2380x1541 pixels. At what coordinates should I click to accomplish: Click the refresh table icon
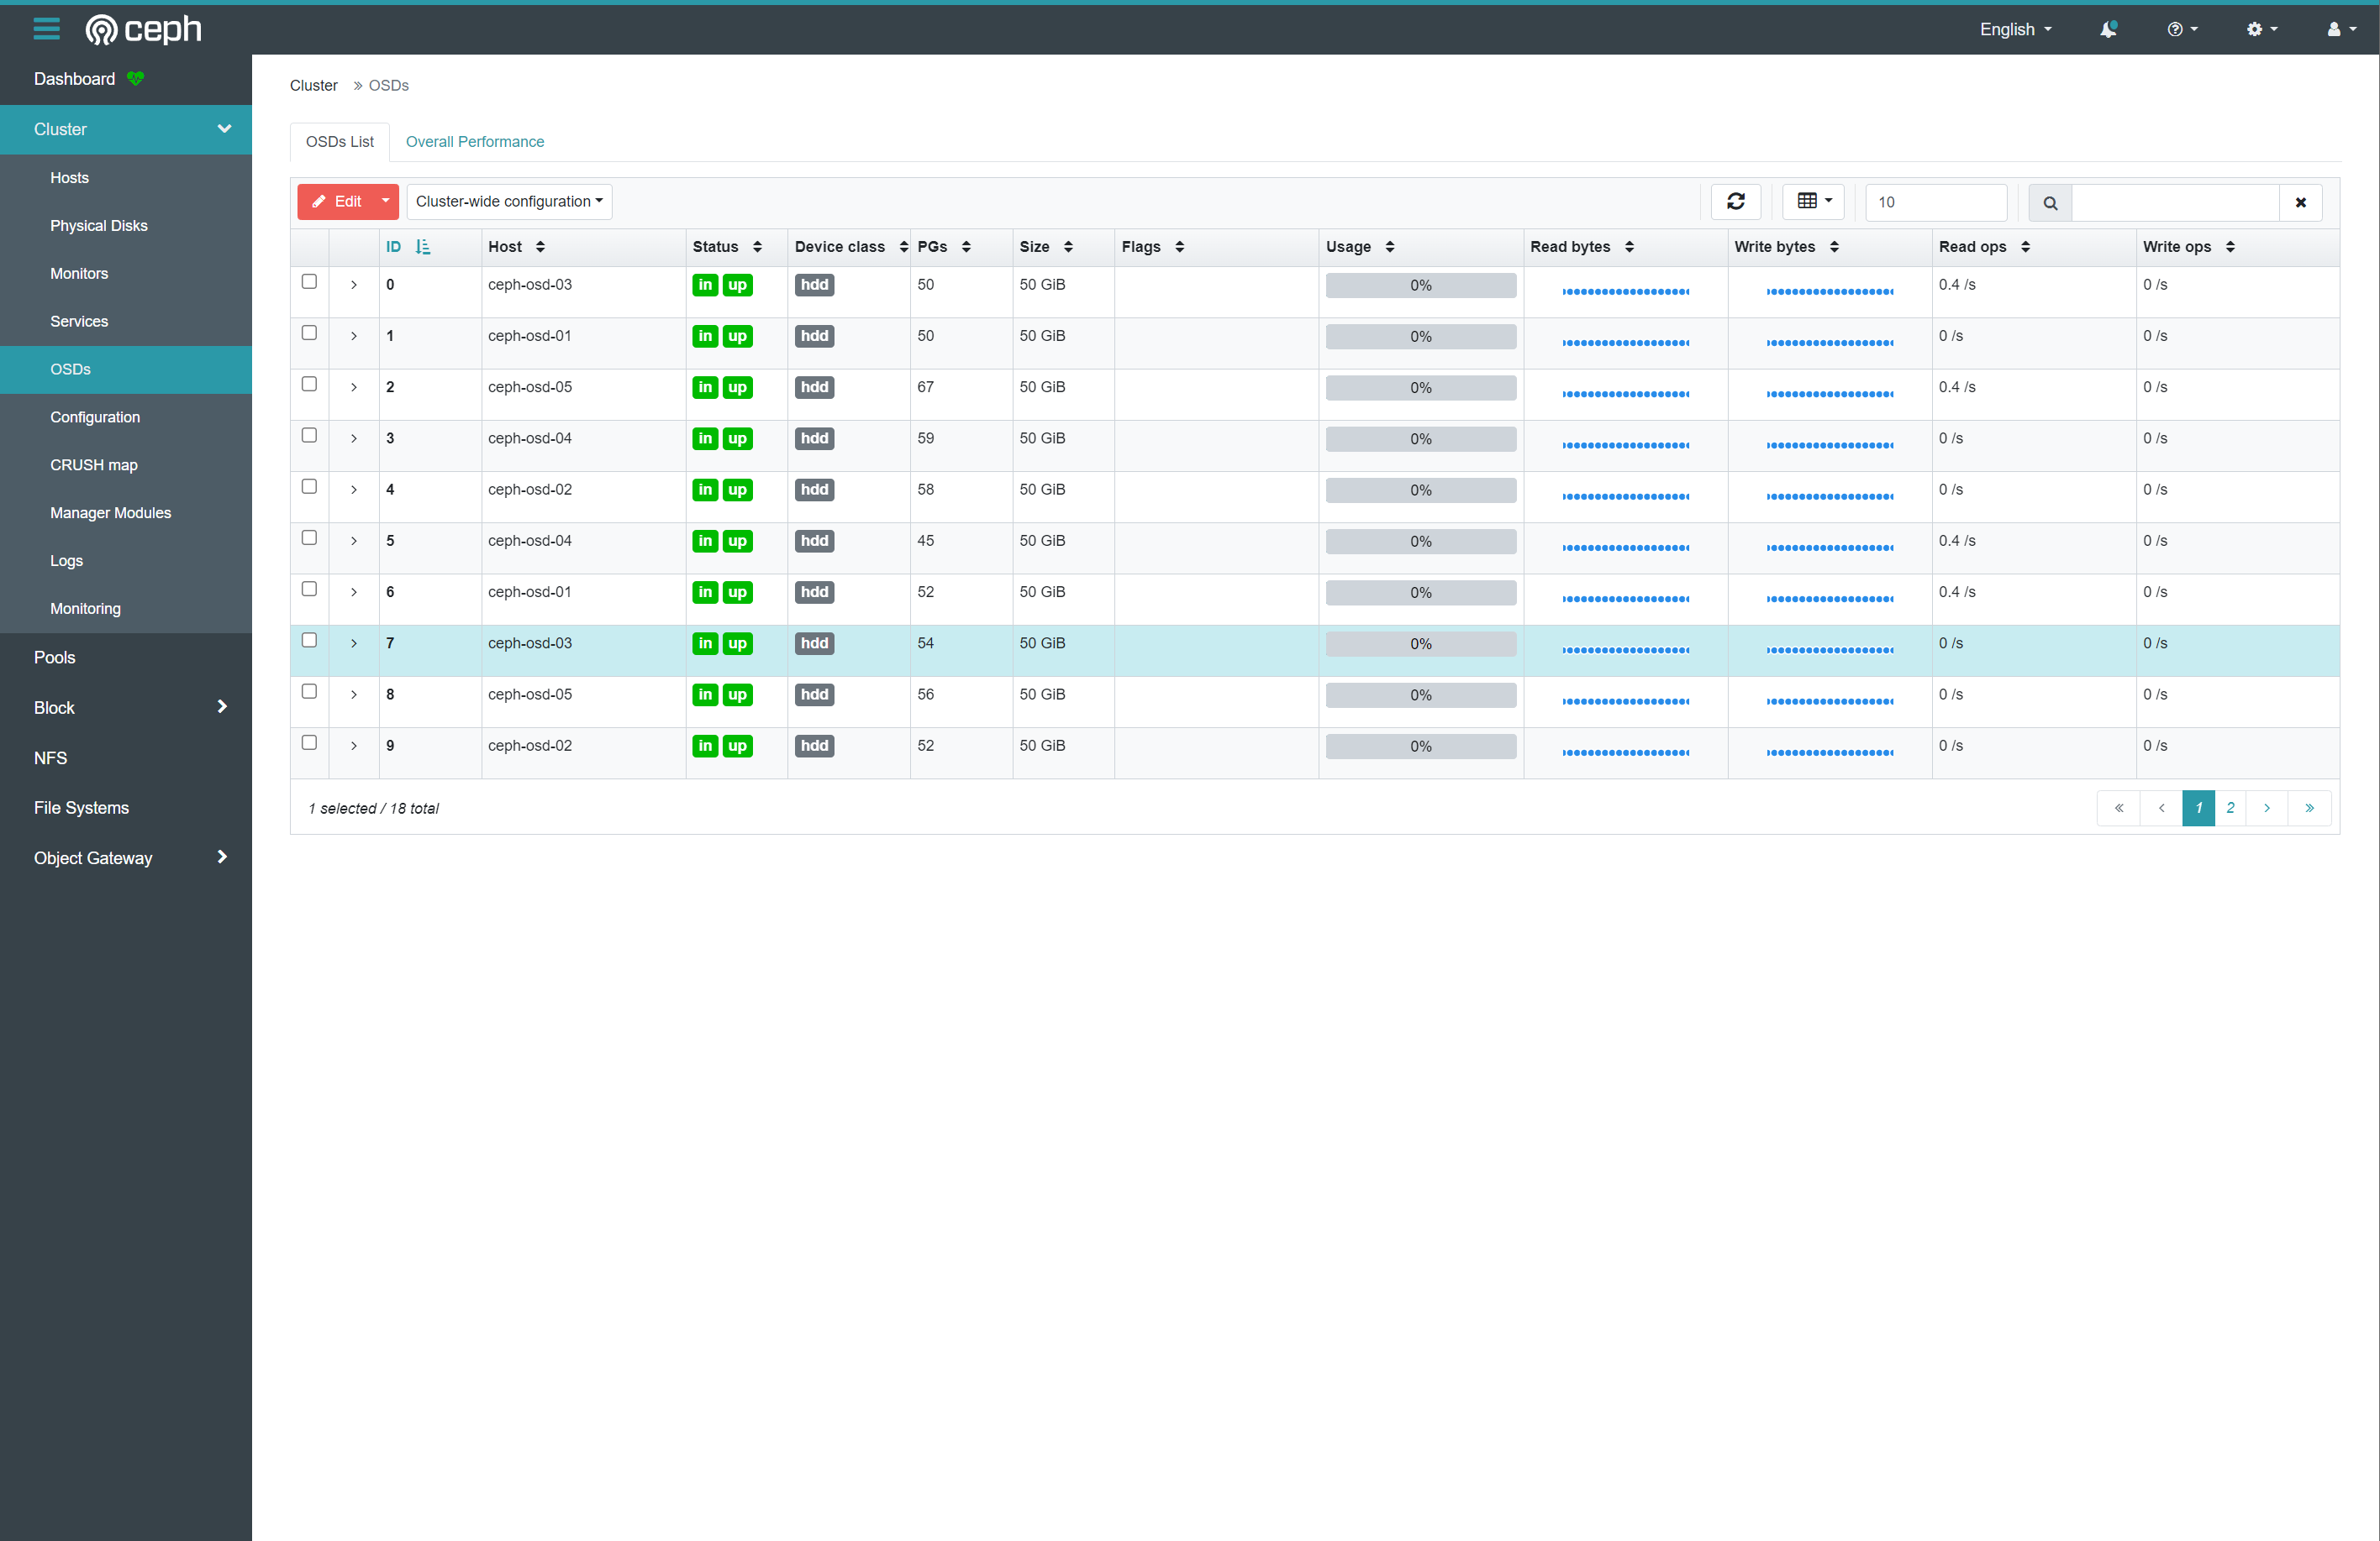(x=1735, y=202)
